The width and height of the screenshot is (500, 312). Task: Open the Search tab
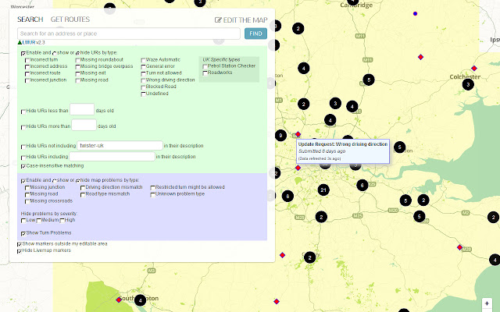(x=30, y=19)
